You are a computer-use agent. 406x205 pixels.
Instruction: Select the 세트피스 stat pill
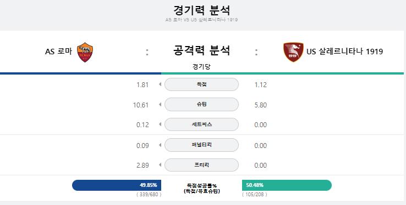(x=201, y=124)
